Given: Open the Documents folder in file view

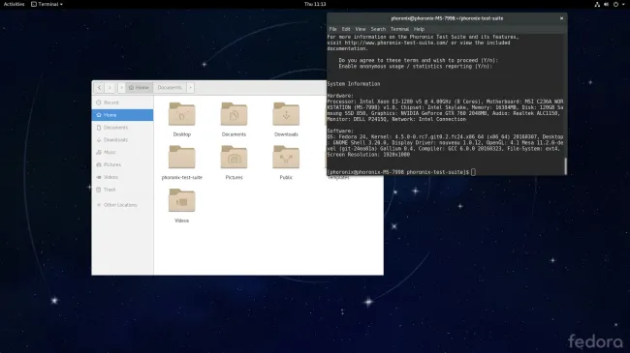Looking at the screenshot, I should coord(234,115).
